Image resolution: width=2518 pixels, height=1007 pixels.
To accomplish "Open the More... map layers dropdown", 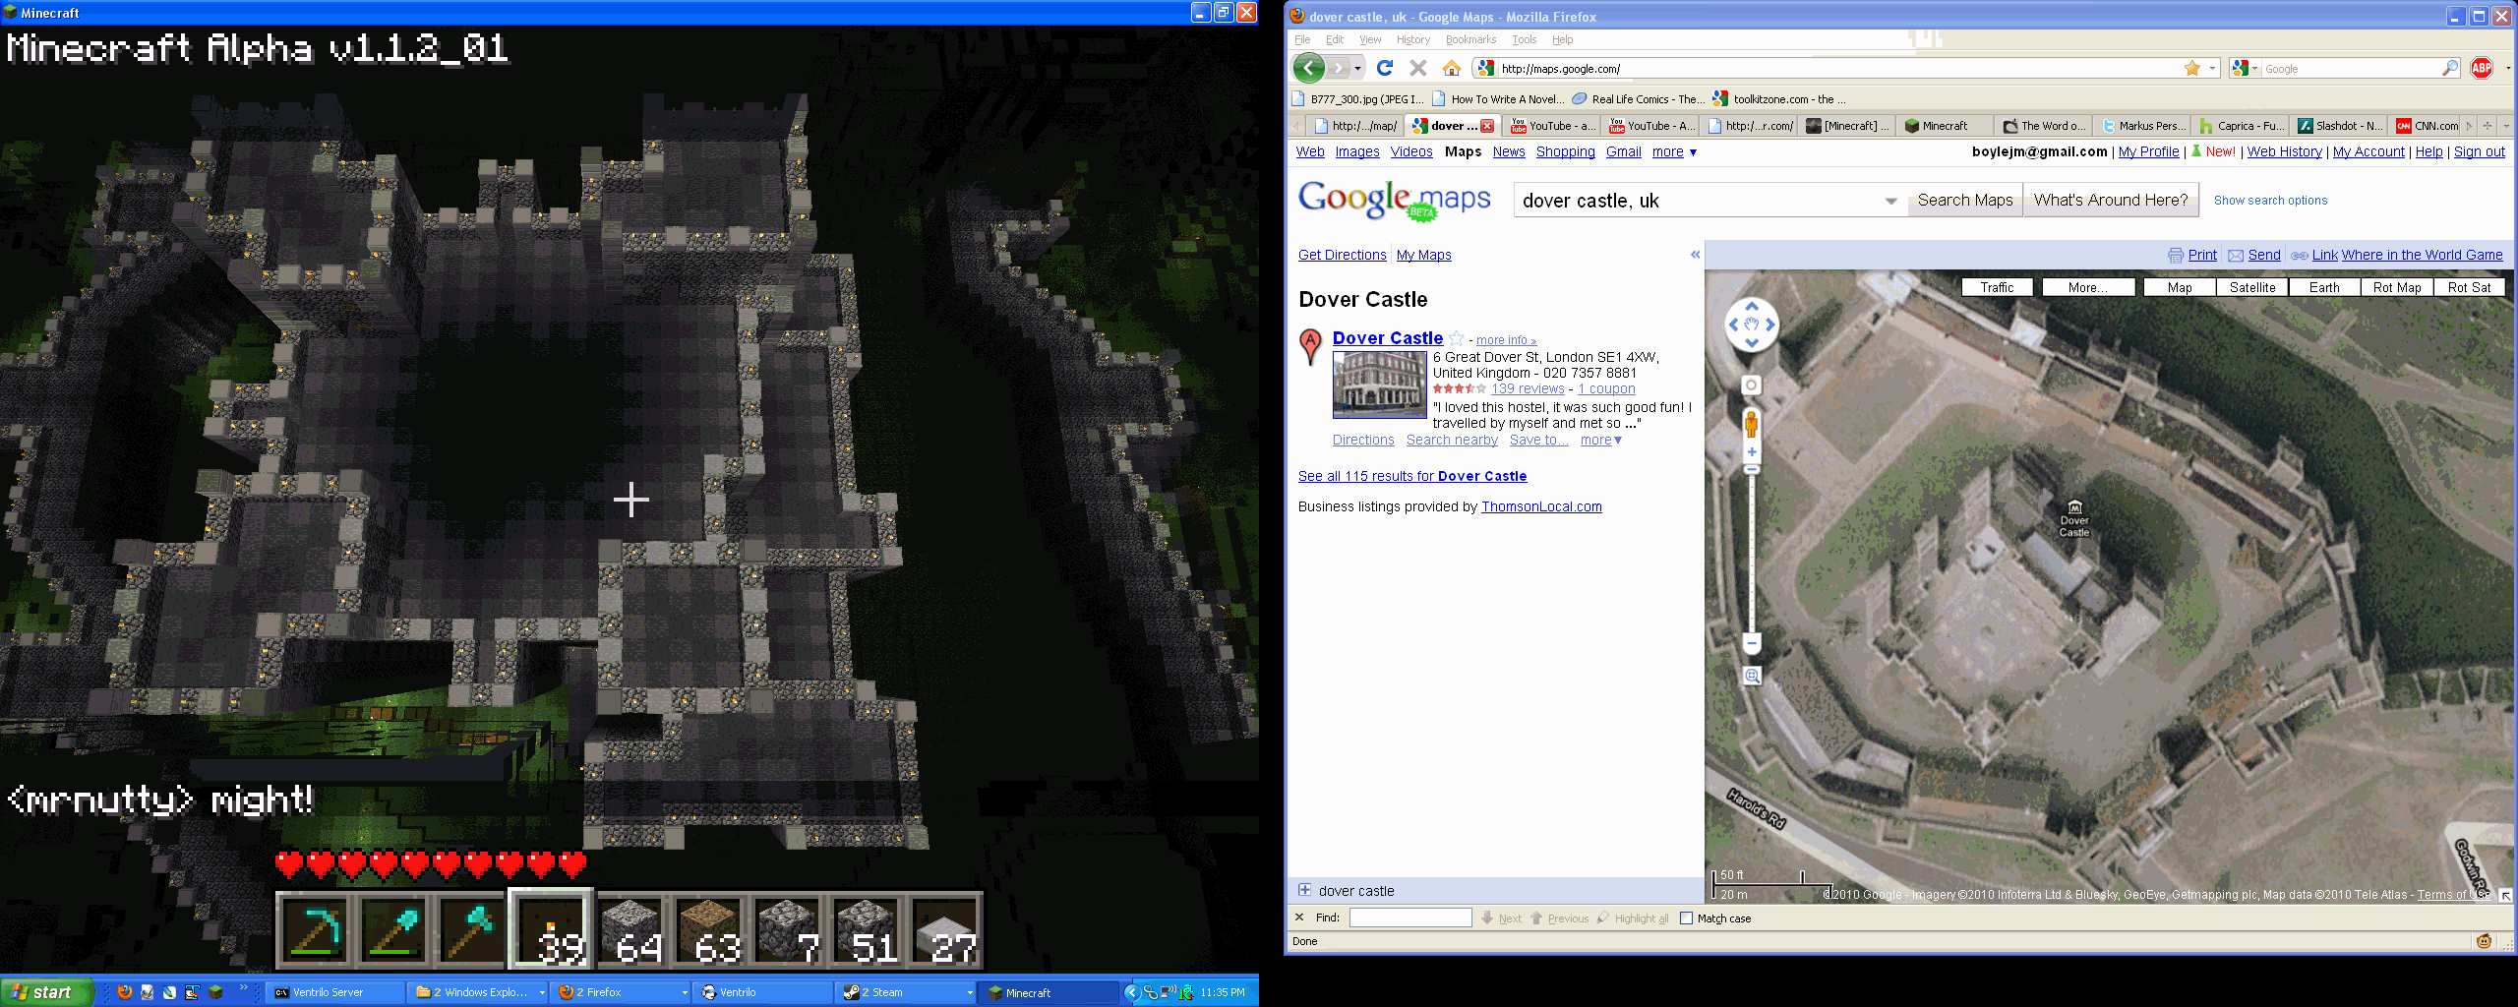I will point(2088,287).
